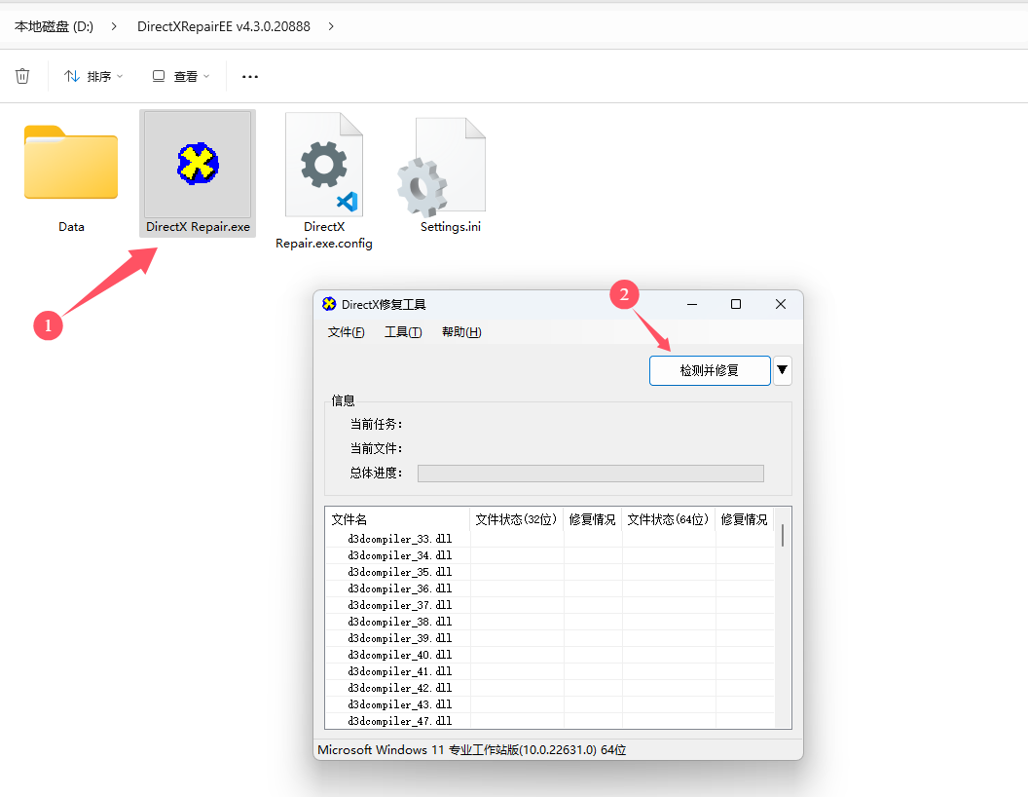1028x797 pixels.
Task: Open the 文件 menu
Action: pyautogui.click(x=346, y=331)
